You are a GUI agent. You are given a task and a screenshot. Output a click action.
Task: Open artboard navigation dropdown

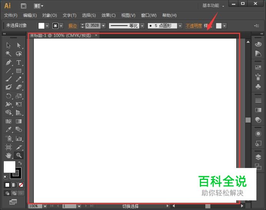point(79,206)
